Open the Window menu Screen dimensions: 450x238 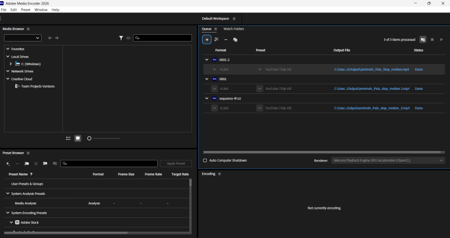click(x=41, y=10)
